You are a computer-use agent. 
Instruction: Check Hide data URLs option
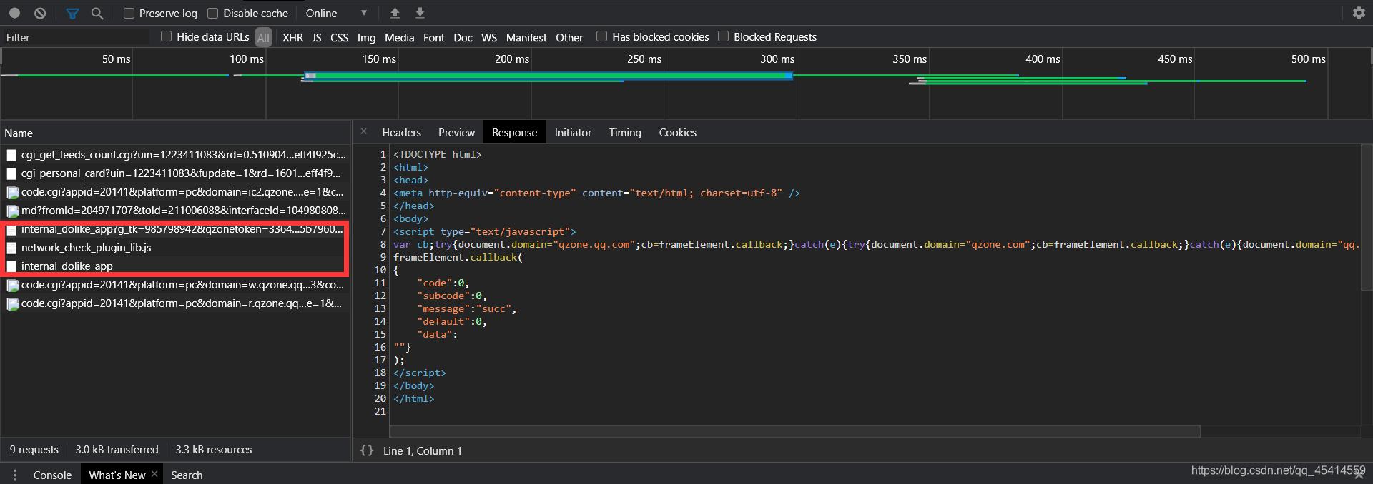click(x=167, y=36)
